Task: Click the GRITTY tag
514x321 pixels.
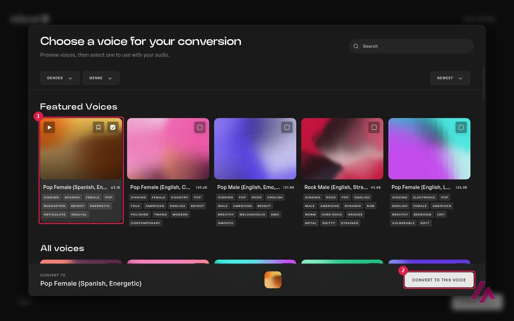Action: 329,223
